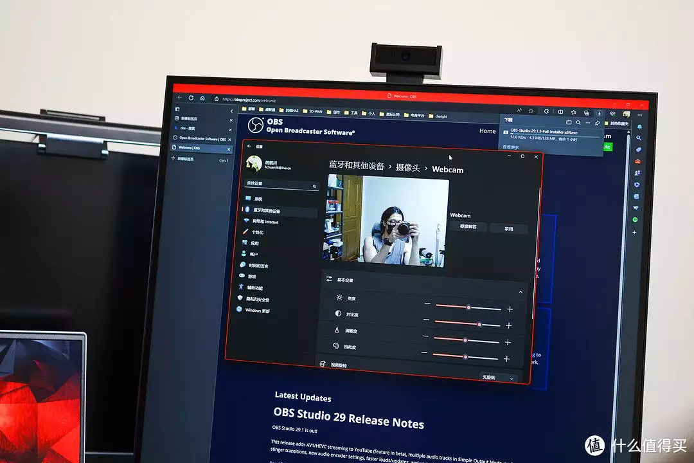The width and height of the screenshot is (694, 463).
Task: Collapse the 基本设置 section
Action: point(520,292)
